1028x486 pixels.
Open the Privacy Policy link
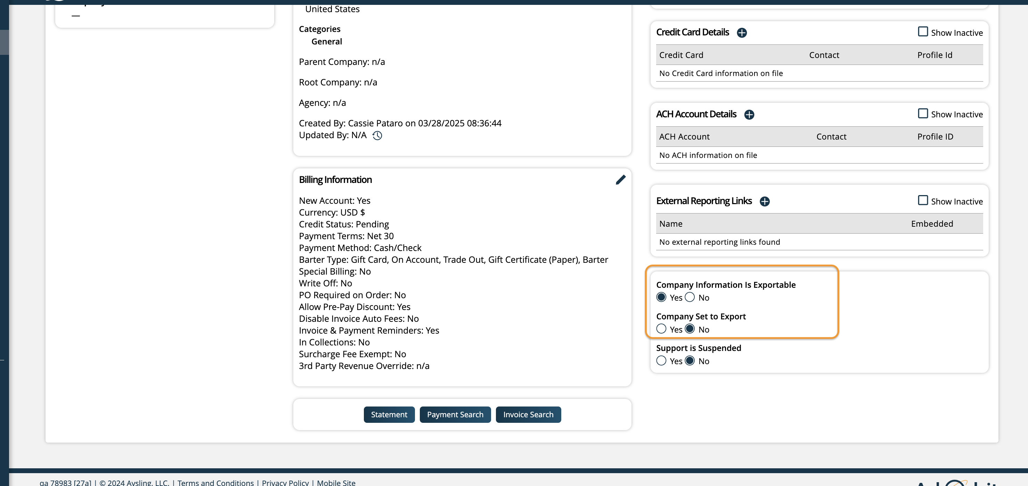point(285,483)
